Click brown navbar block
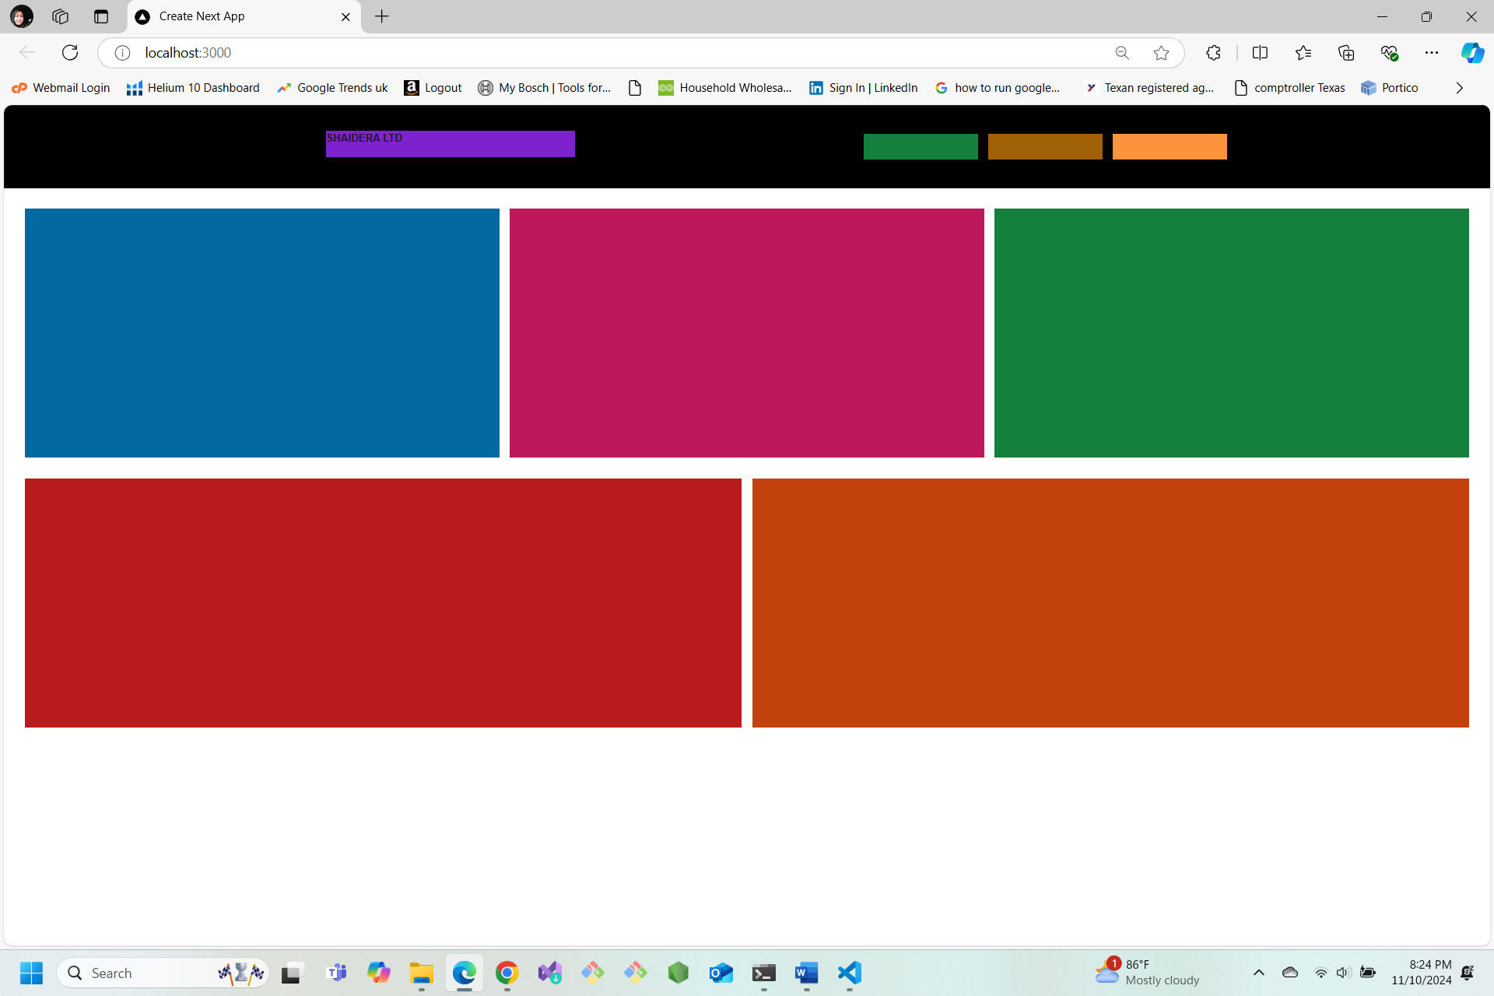1494x996 pixels. tap(1045, 146)
